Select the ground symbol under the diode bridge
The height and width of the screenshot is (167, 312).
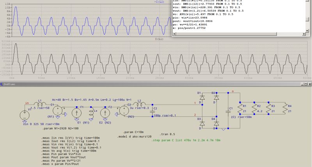pyautogui.click(x=223, y=129)
